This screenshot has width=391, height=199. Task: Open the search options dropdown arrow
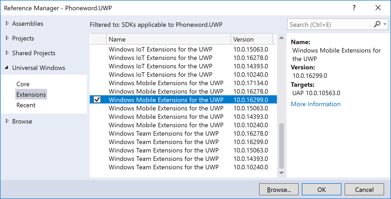point(385,24)
